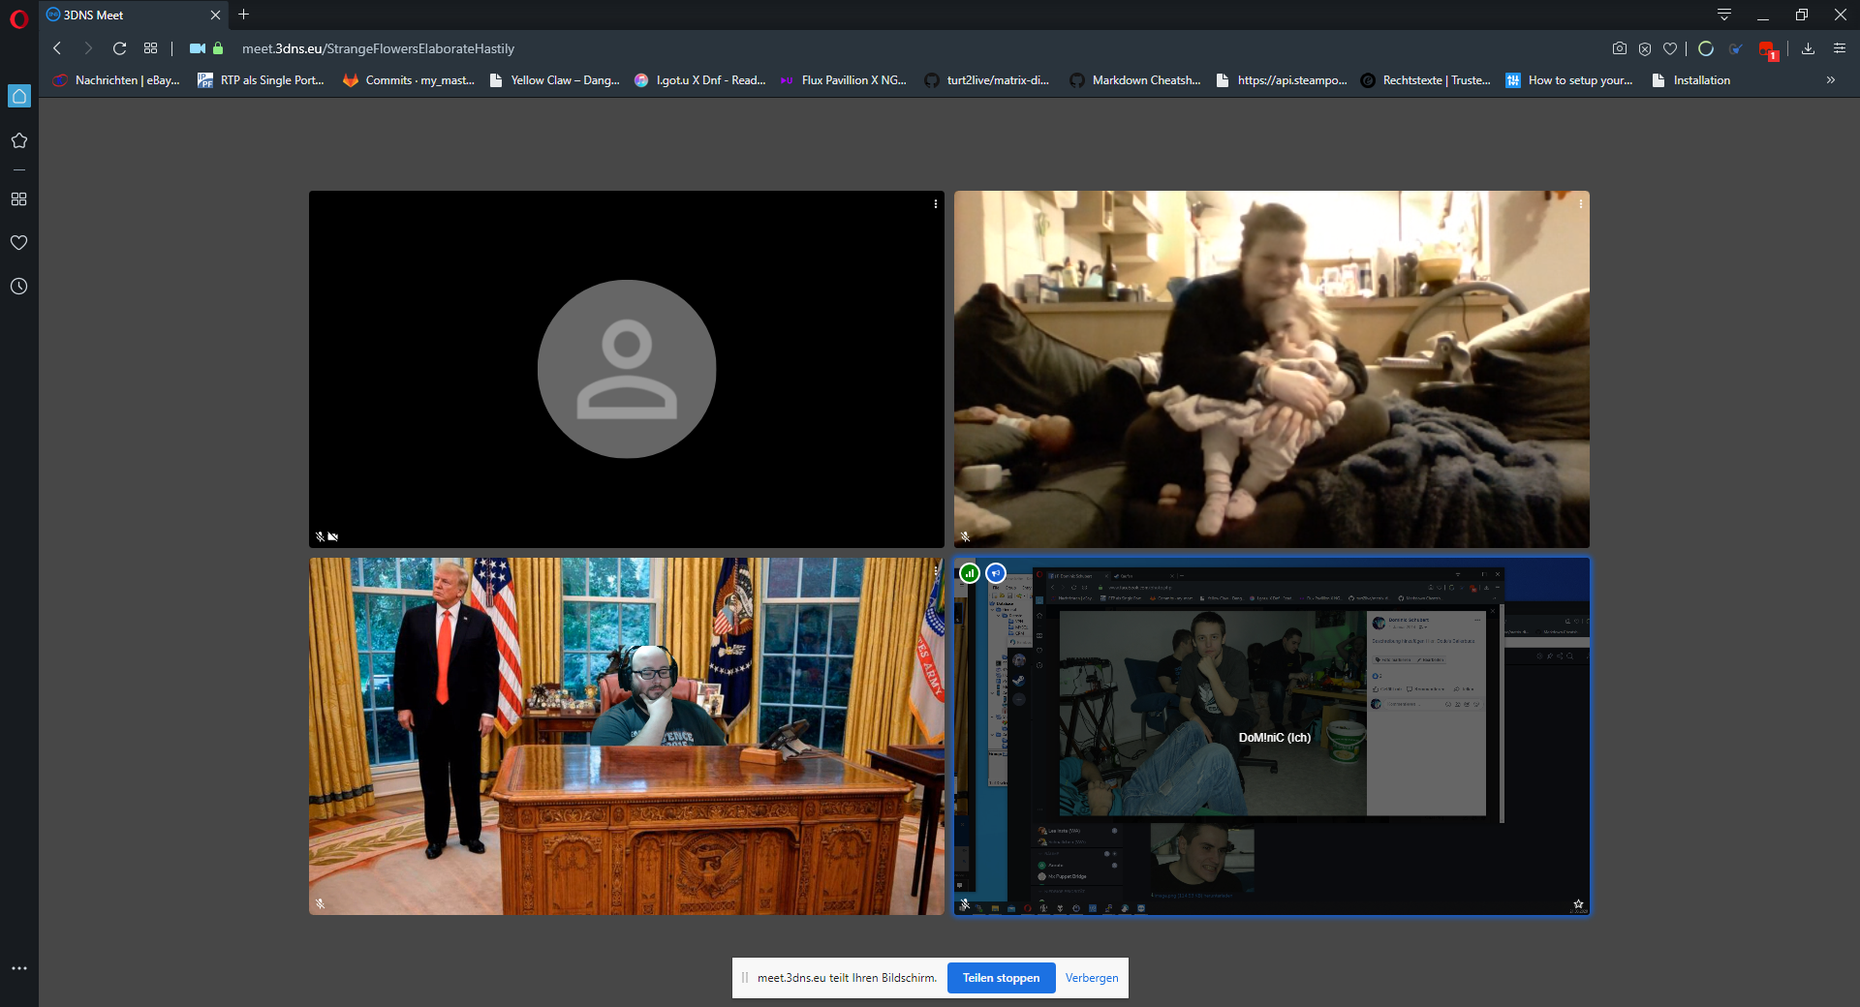Click the Verbergen link
The height and width of the screenshot is (1007, 1860).
pos(1091,978)
